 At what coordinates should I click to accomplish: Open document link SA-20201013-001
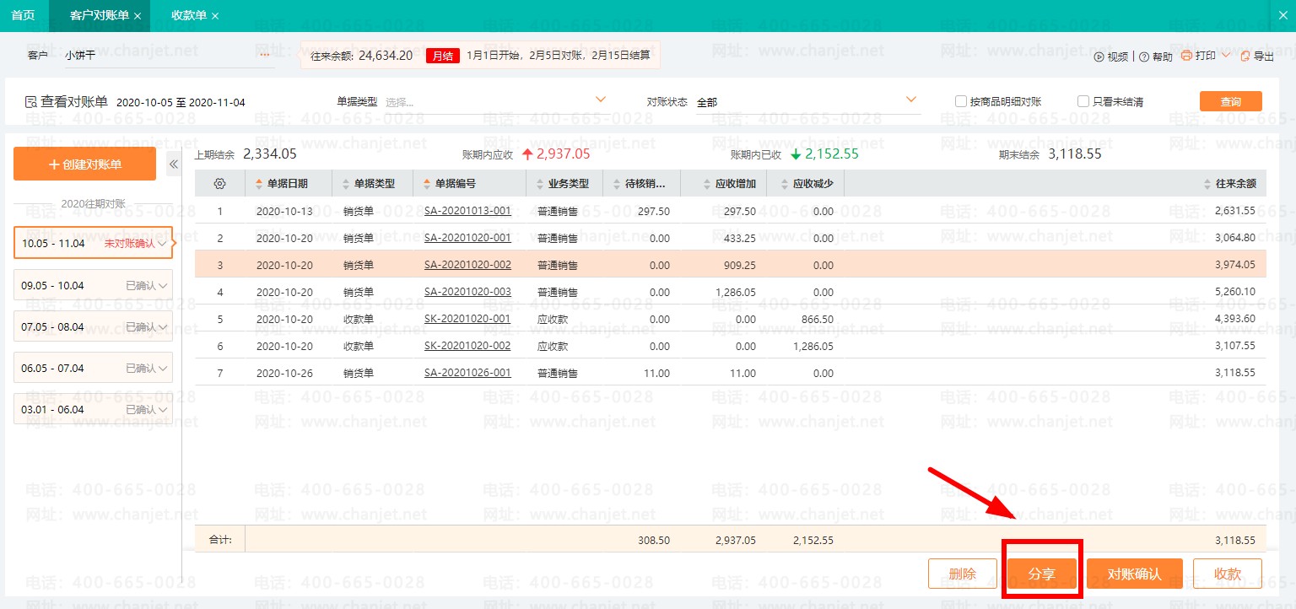click(x=467, y=211)
